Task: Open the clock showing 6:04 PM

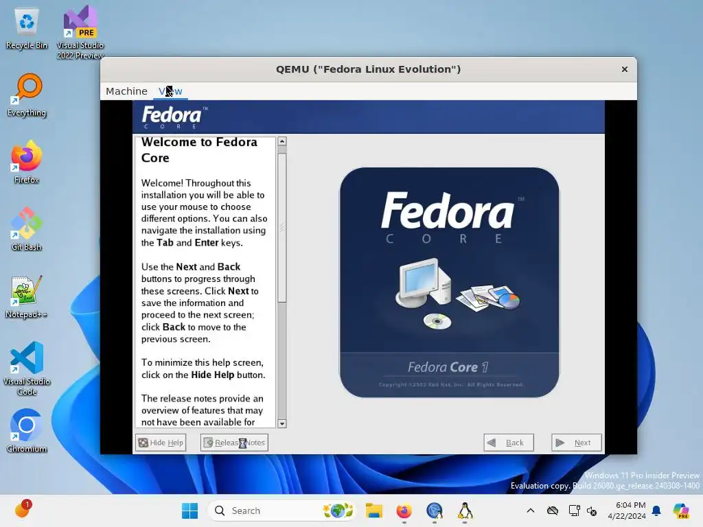Action: click(x=627, y=511)
